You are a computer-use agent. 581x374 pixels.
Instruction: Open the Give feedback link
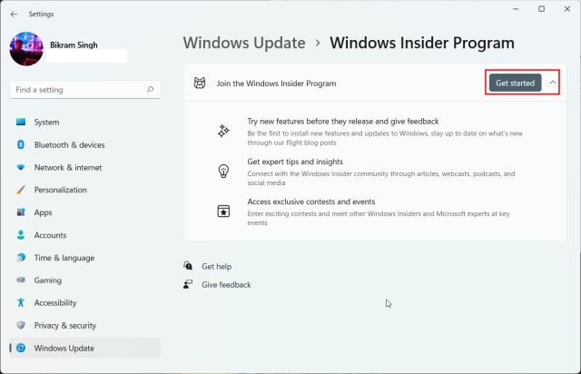click(x=226, y=285)
